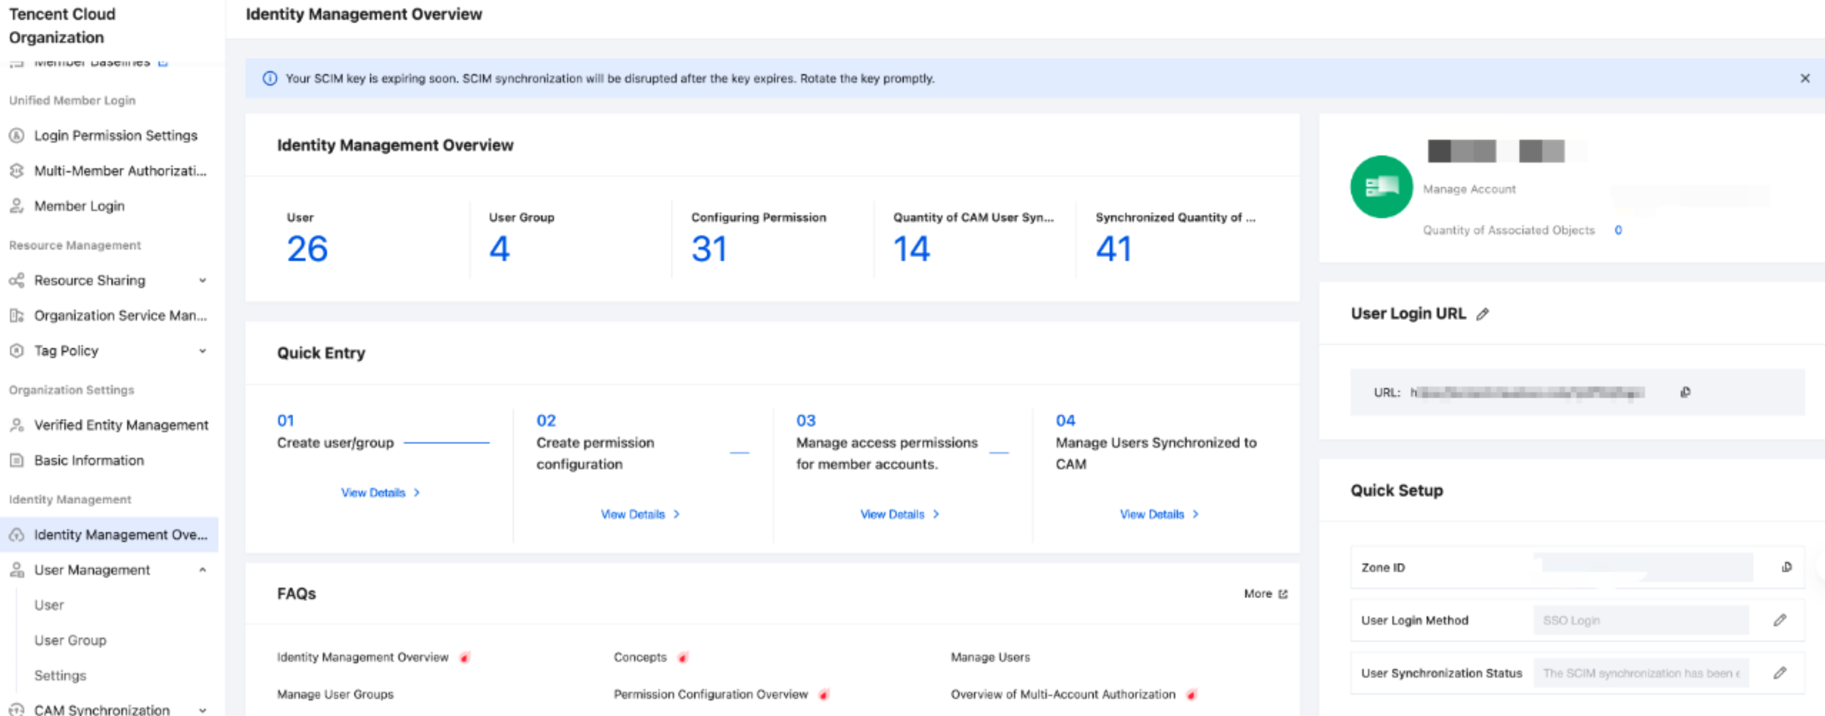1825x716 pixels.
Task: Open Permission Configuration Overview FAQ link
Action: (711, 695)
